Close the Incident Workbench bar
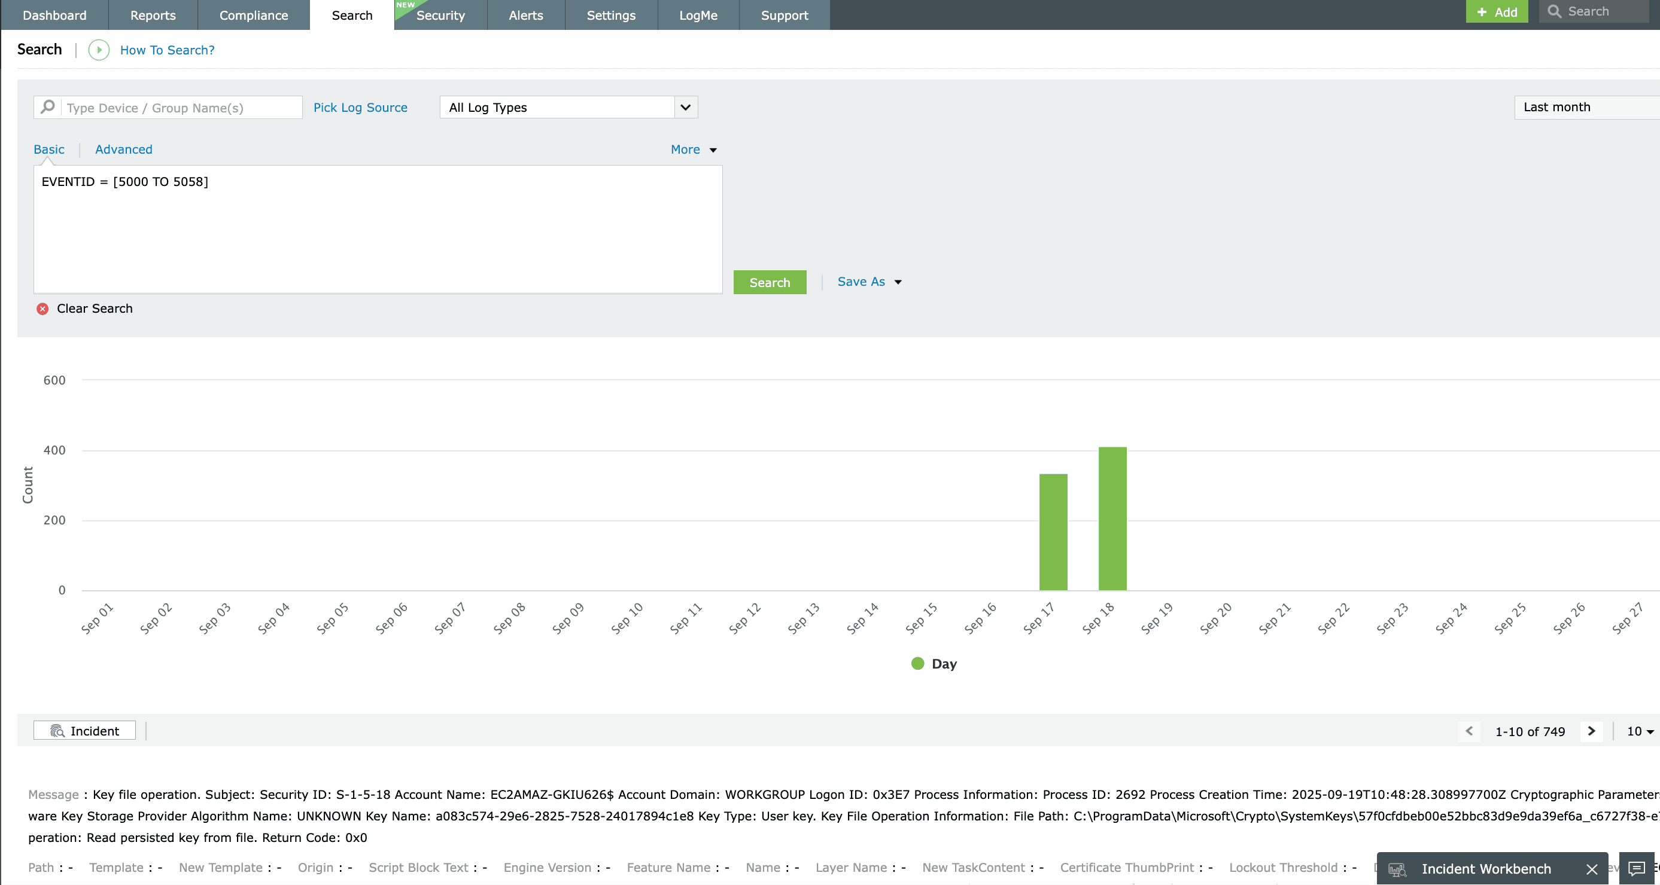The image size is (1660, 885). point(1591,869)
